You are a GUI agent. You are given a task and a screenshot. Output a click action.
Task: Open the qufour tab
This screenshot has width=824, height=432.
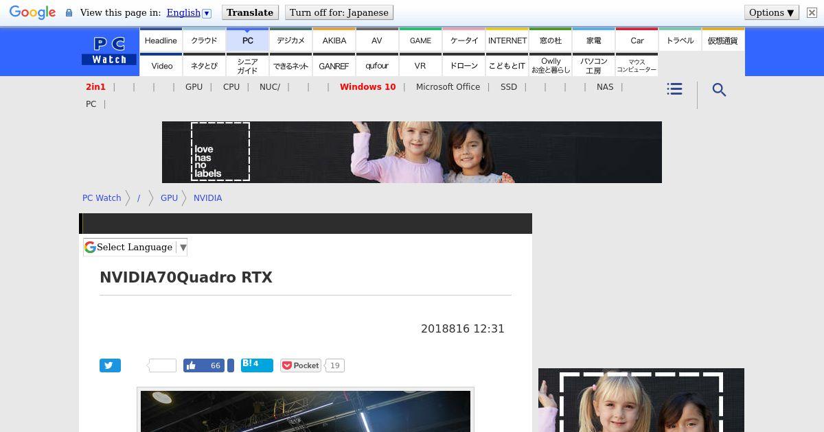click(x=377, y=65)
